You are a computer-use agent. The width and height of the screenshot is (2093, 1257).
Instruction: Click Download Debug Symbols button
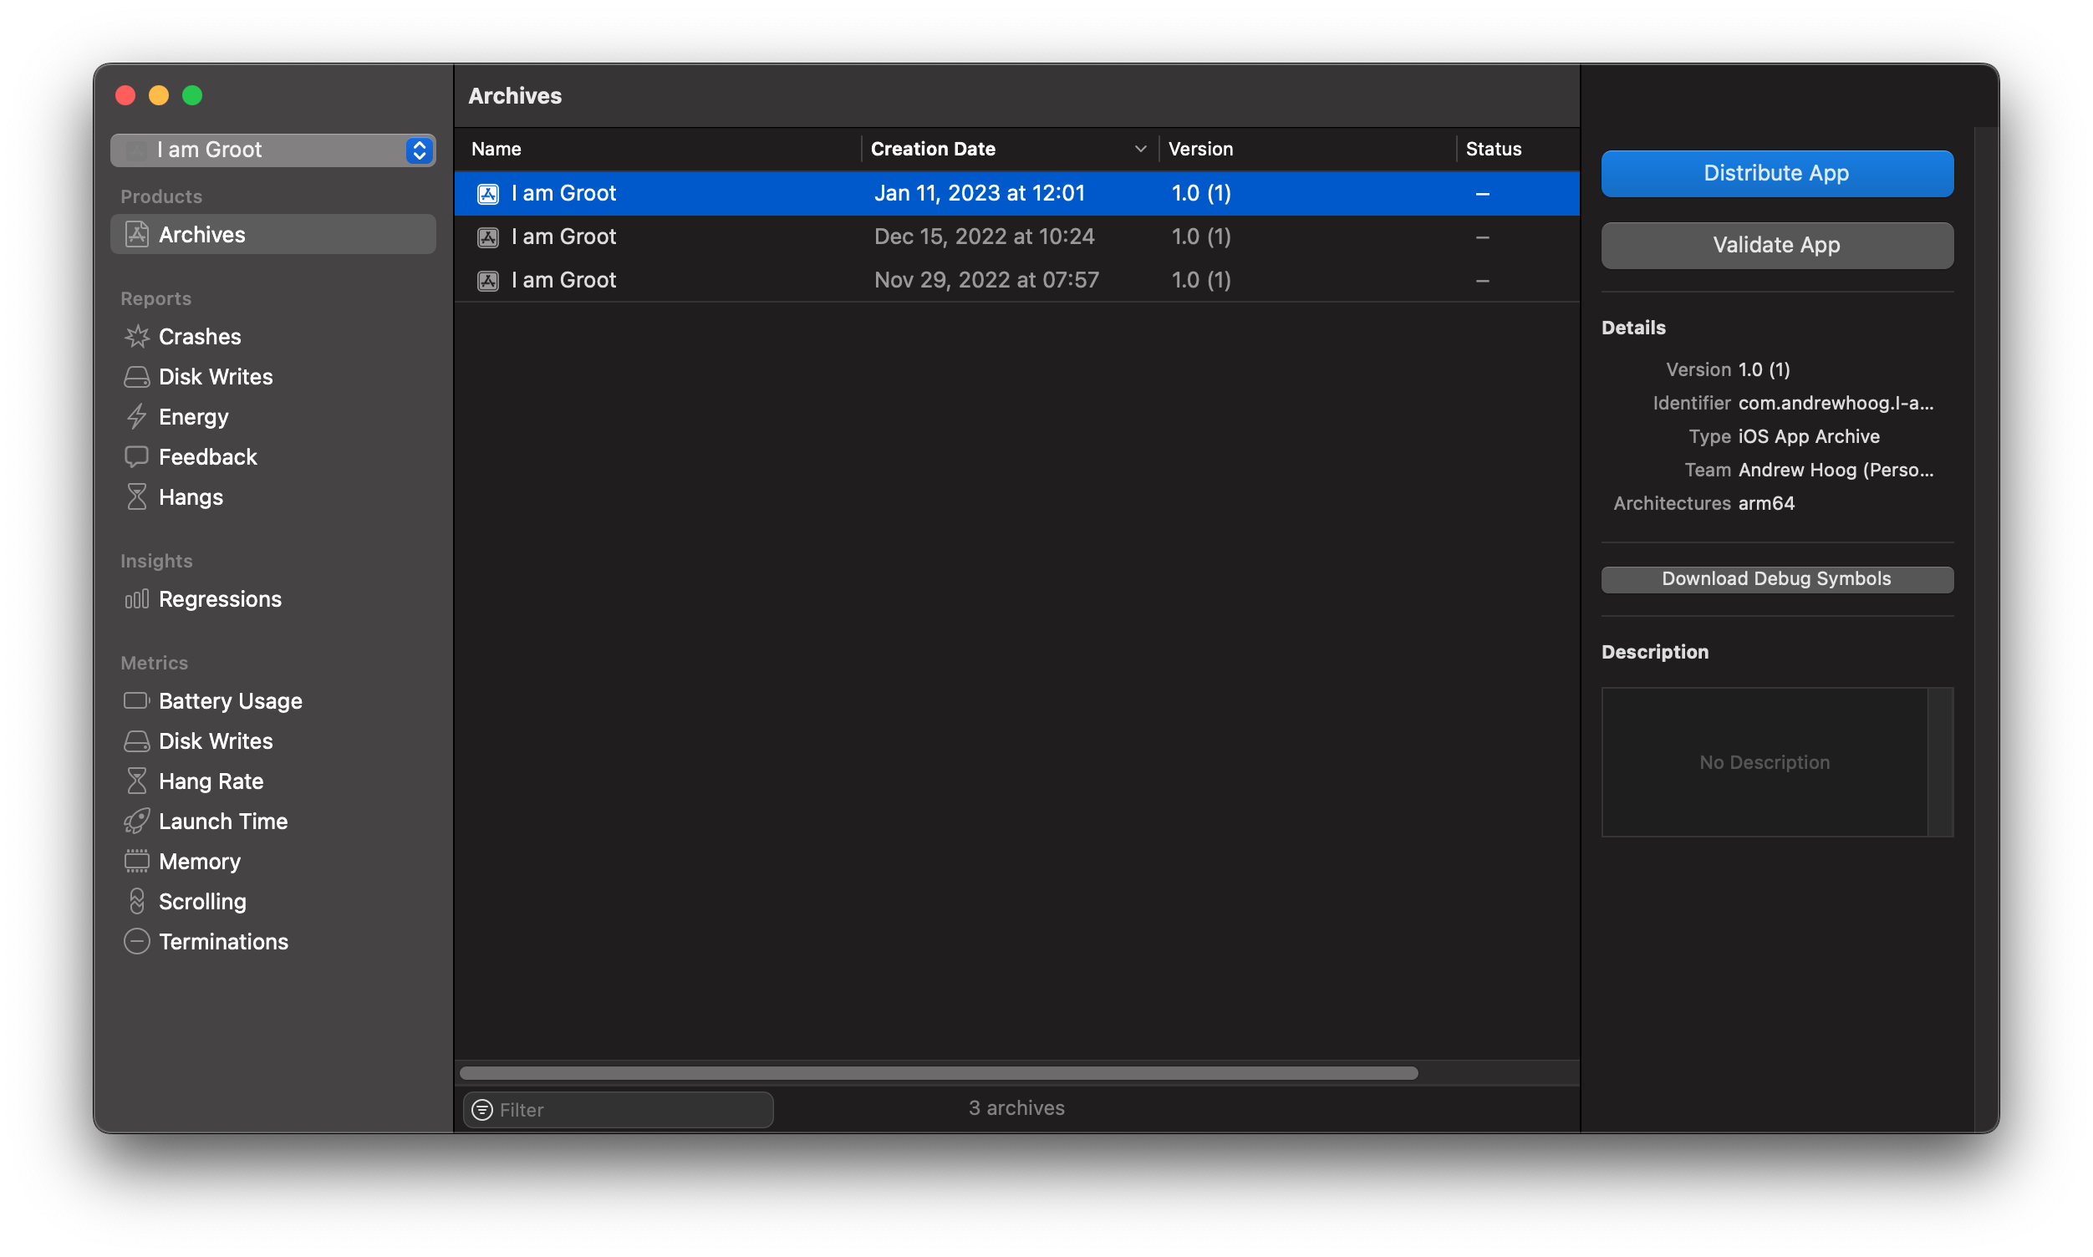(x=1776, y=578)
